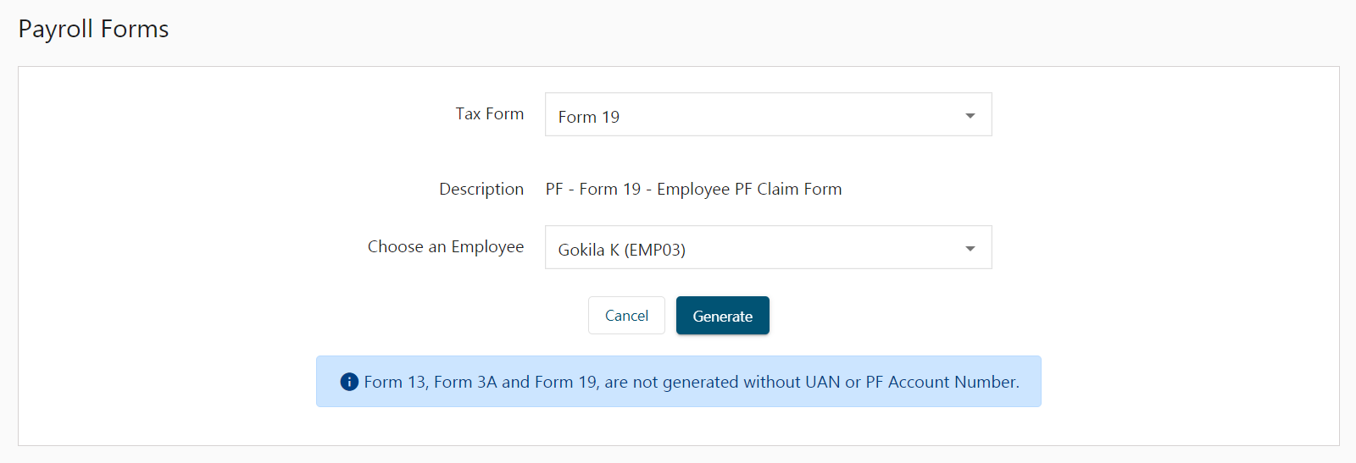
Task: Click 'Employee PF Claim Form' wording
Action: click(x=749, y=189)
